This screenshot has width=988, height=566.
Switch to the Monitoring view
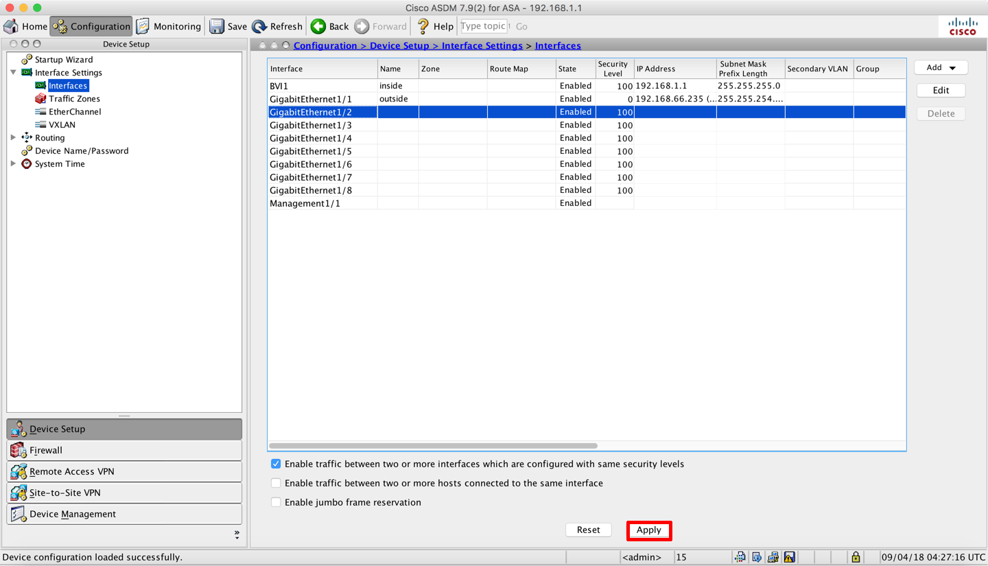tap(168, 26)
